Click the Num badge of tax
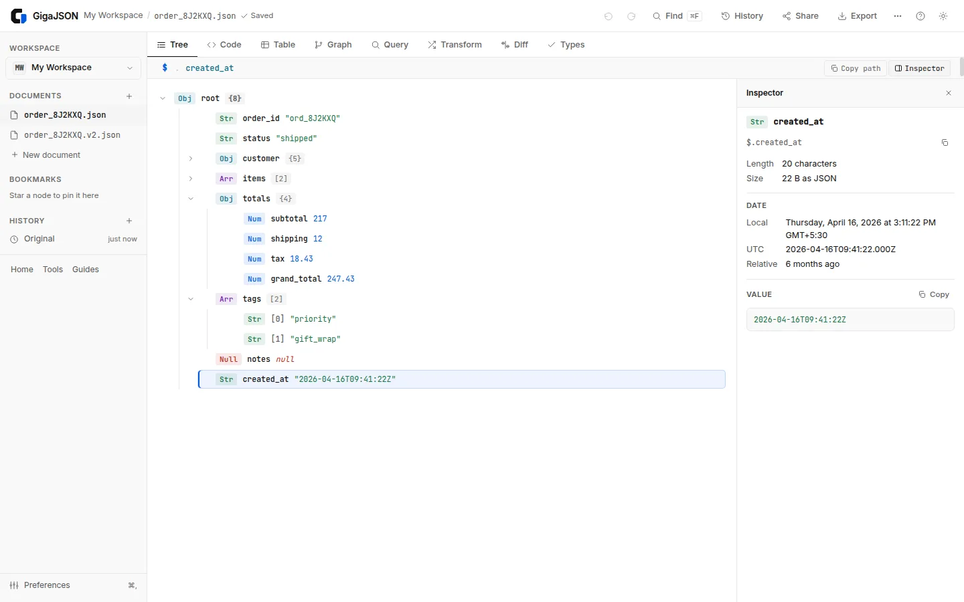964x602 pixels. click(x=254, y=259)
